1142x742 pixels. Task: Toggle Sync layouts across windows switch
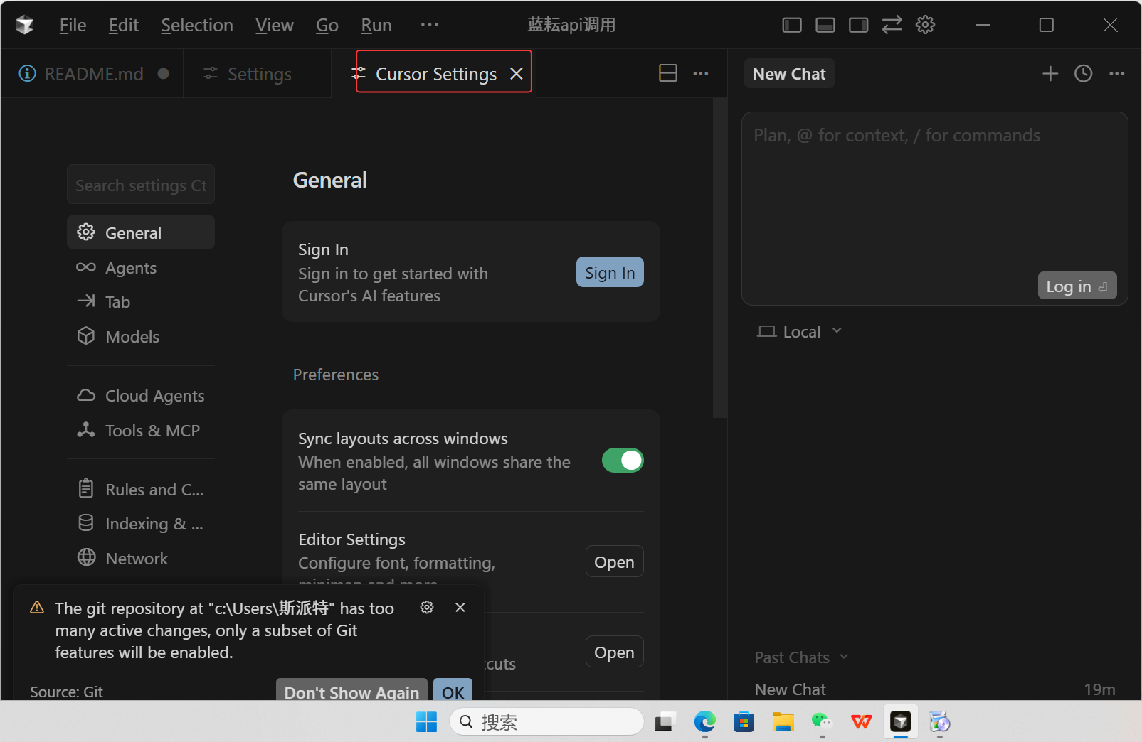tap(623, 461)
